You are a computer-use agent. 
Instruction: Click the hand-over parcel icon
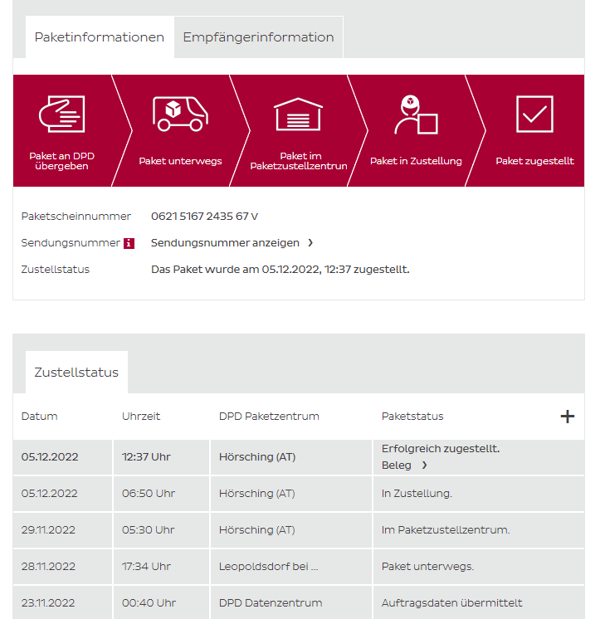[61, 114]
